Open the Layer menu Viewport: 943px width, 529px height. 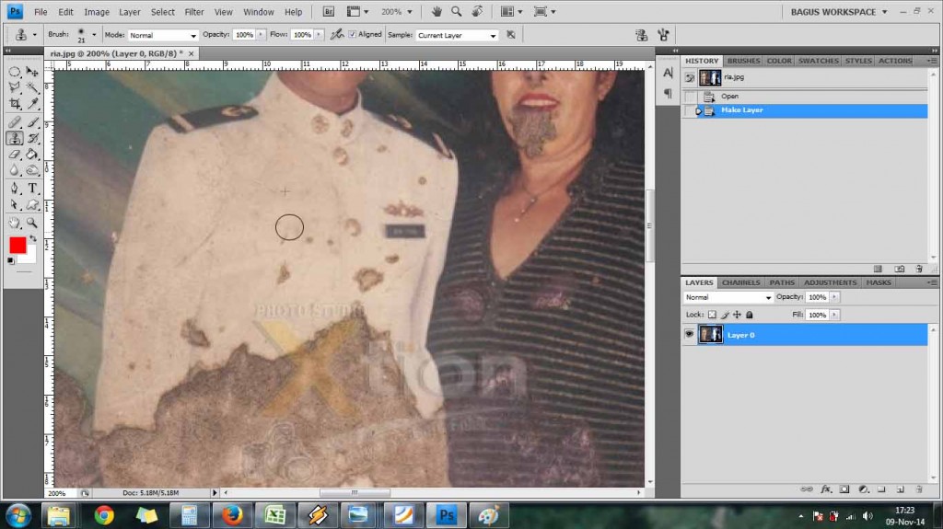click(129, 12)
